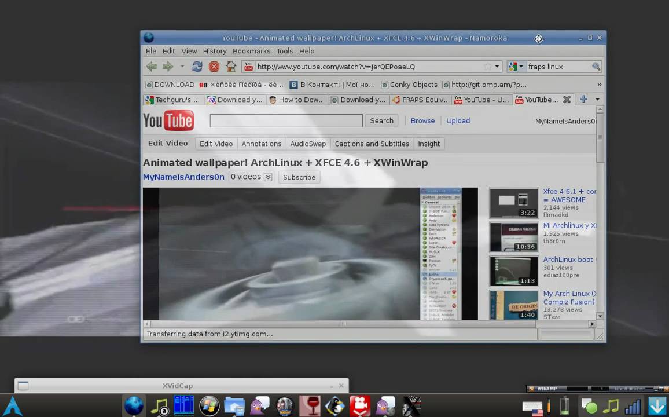Image resolution: width=669 pixels, height=417 pixels.
Task: Open the 1:13 ArchLinux boot thumbnail
Action: click(x=514, y=271)
